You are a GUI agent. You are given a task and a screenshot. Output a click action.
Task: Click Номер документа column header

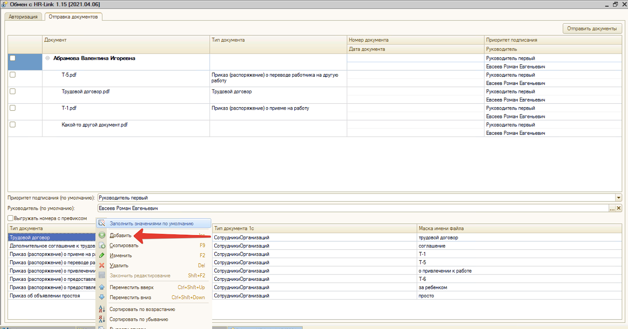[416, 40]
